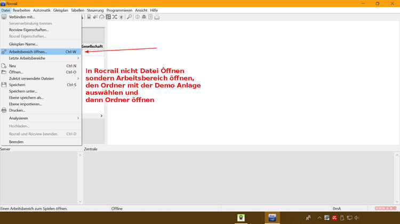Click the volume speaker tray icon

click(357, 218)
